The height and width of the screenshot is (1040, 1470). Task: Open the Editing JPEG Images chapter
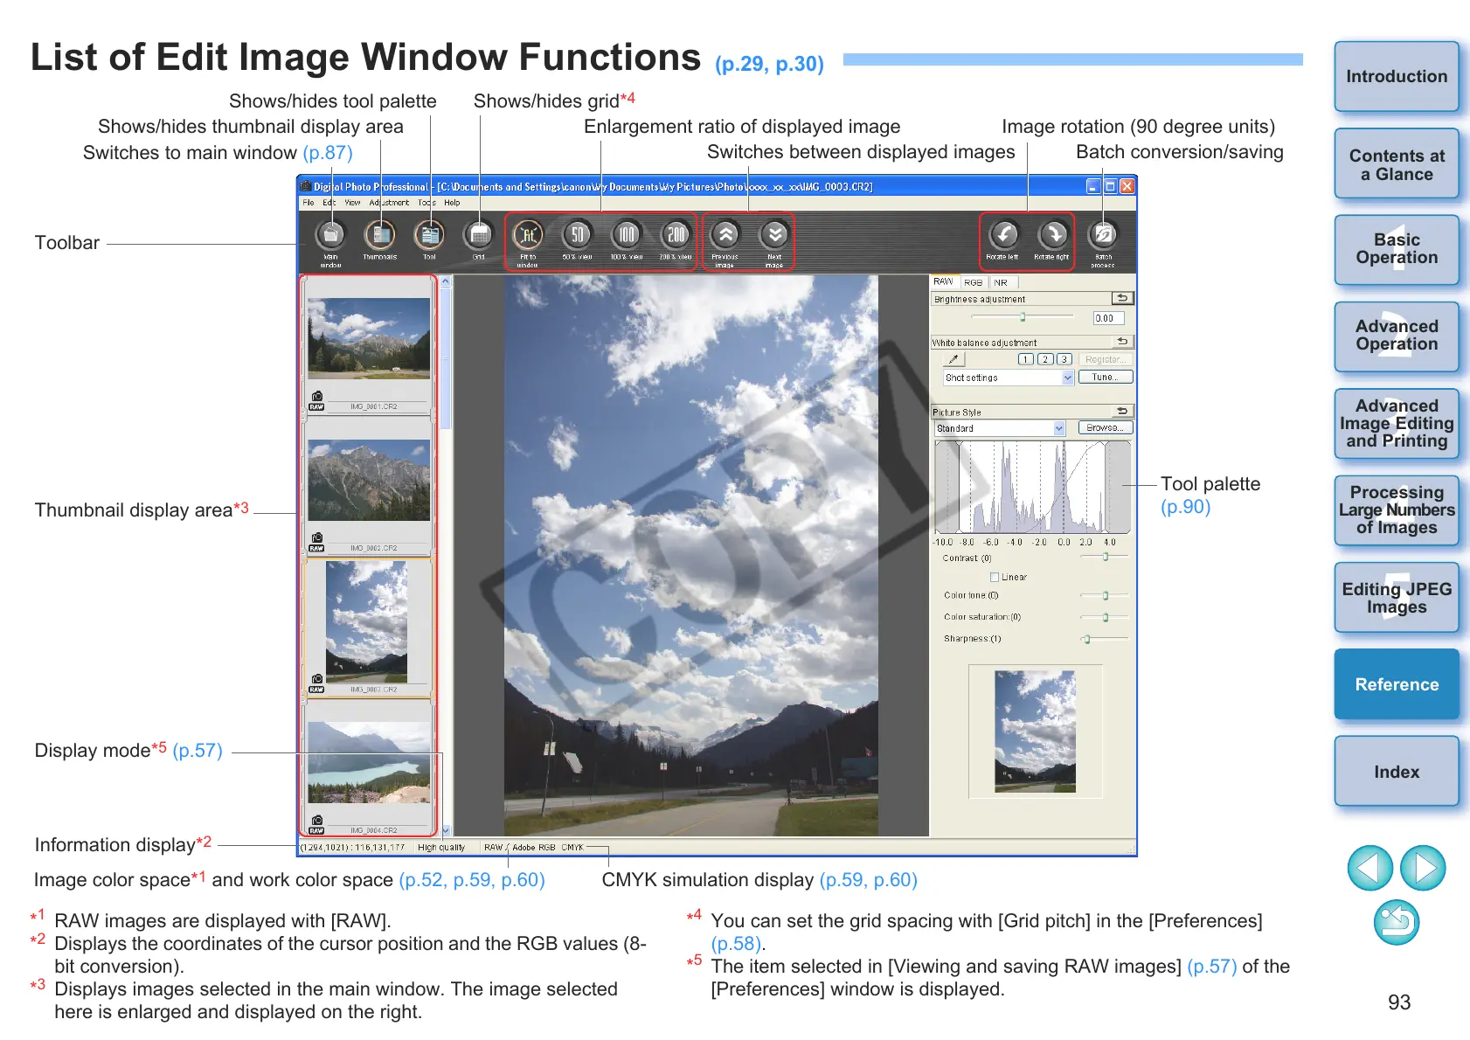pyautogui.click(x=1397, y=598)
